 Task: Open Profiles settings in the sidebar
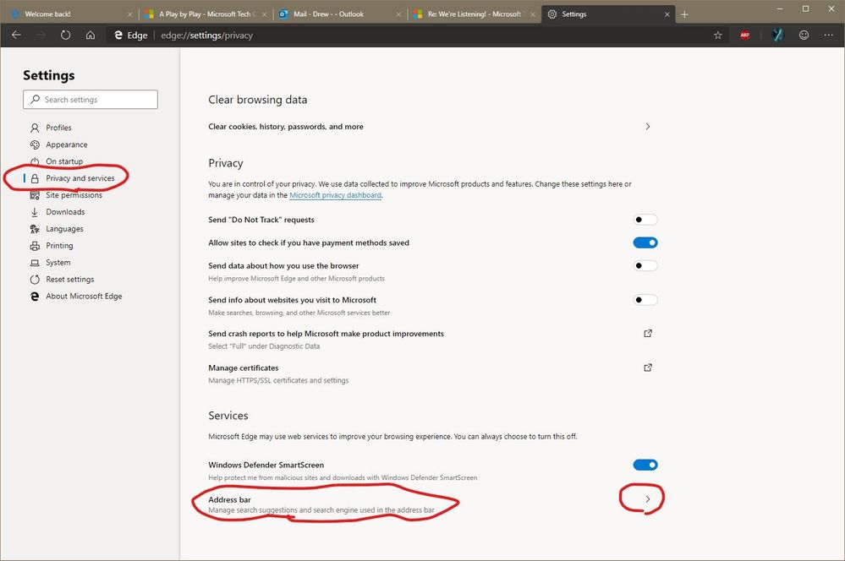[58, 128]
